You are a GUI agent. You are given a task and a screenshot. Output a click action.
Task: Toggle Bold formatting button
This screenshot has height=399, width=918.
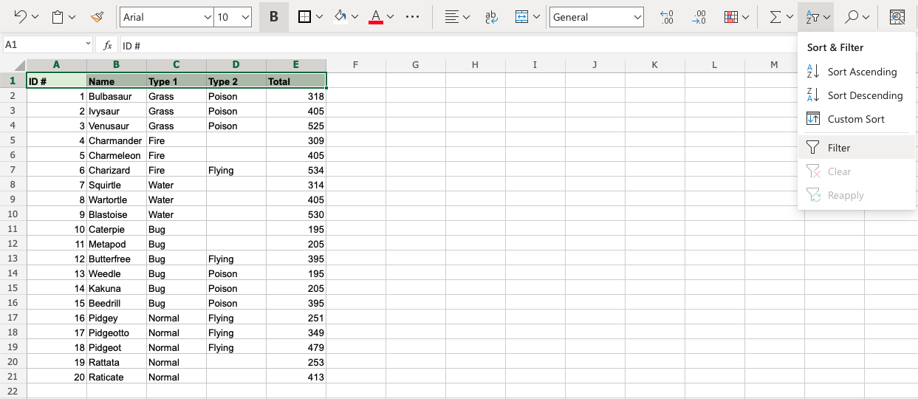[274, 16]
